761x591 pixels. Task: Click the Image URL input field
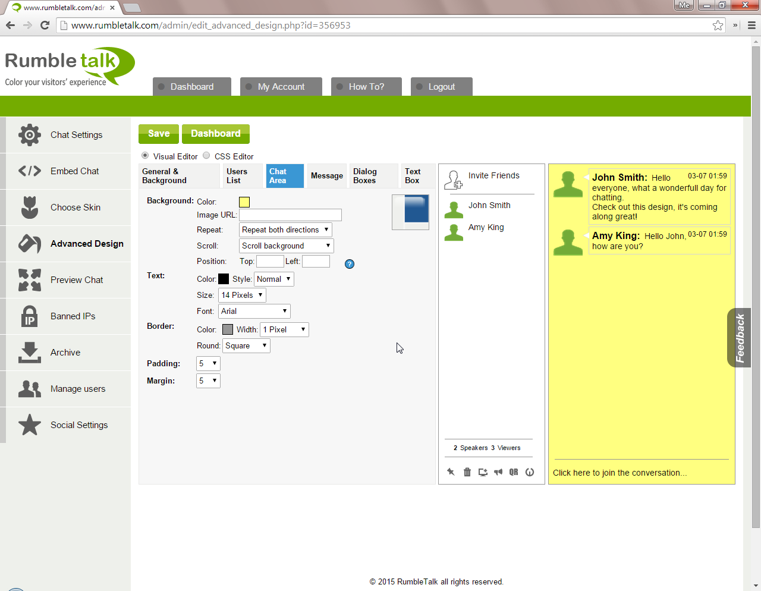pos(290,215)
